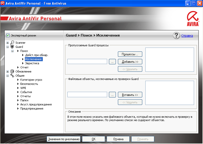Open the Справка help link

point(187,35)
